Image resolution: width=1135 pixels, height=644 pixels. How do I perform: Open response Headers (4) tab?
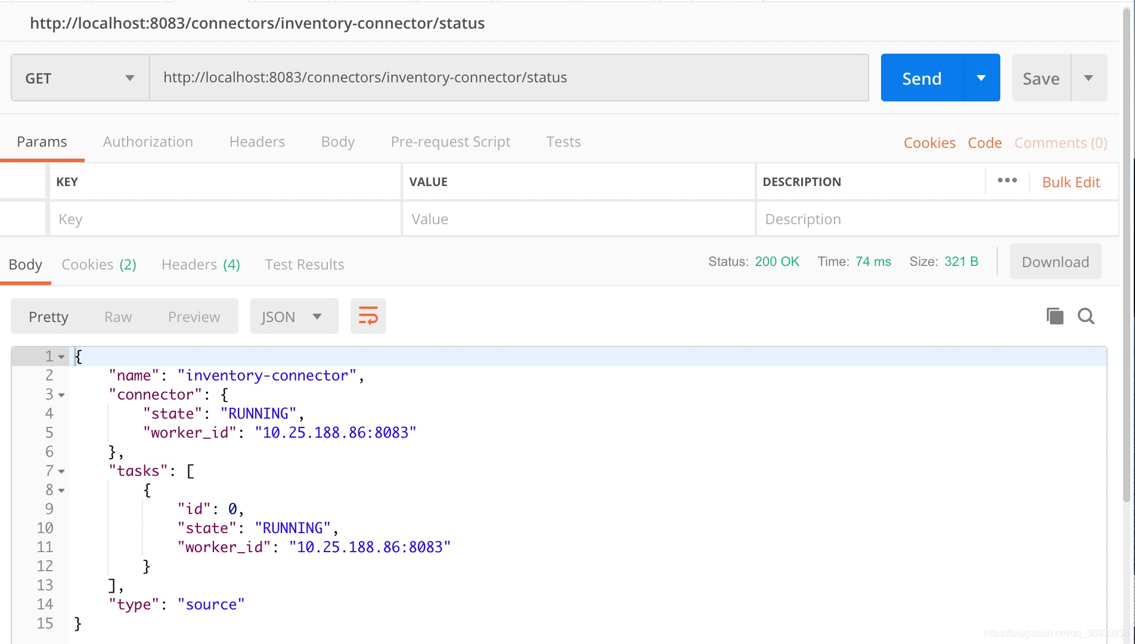pos(201,265)
